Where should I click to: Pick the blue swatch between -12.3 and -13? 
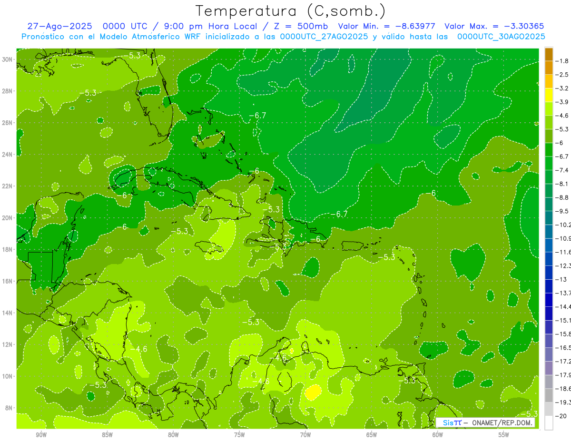[549, 273]
